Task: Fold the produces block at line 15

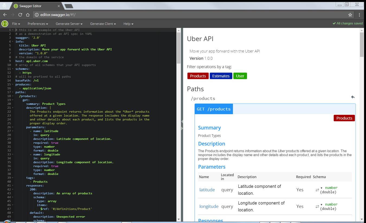Action: point(12,84)
